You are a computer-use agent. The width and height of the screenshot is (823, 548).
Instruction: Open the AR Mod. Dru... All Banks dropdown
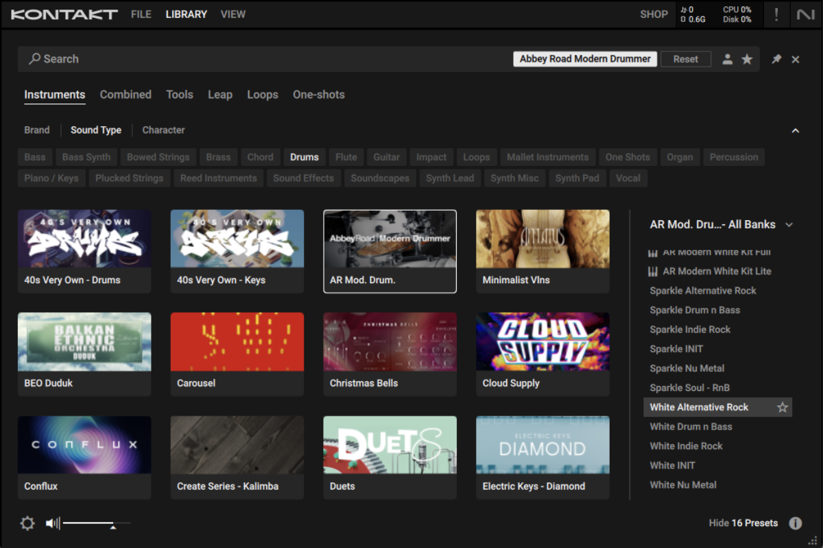click(721, 224)
